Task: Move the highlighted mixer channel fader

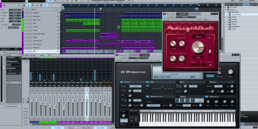Action: (x=87, y=100)
